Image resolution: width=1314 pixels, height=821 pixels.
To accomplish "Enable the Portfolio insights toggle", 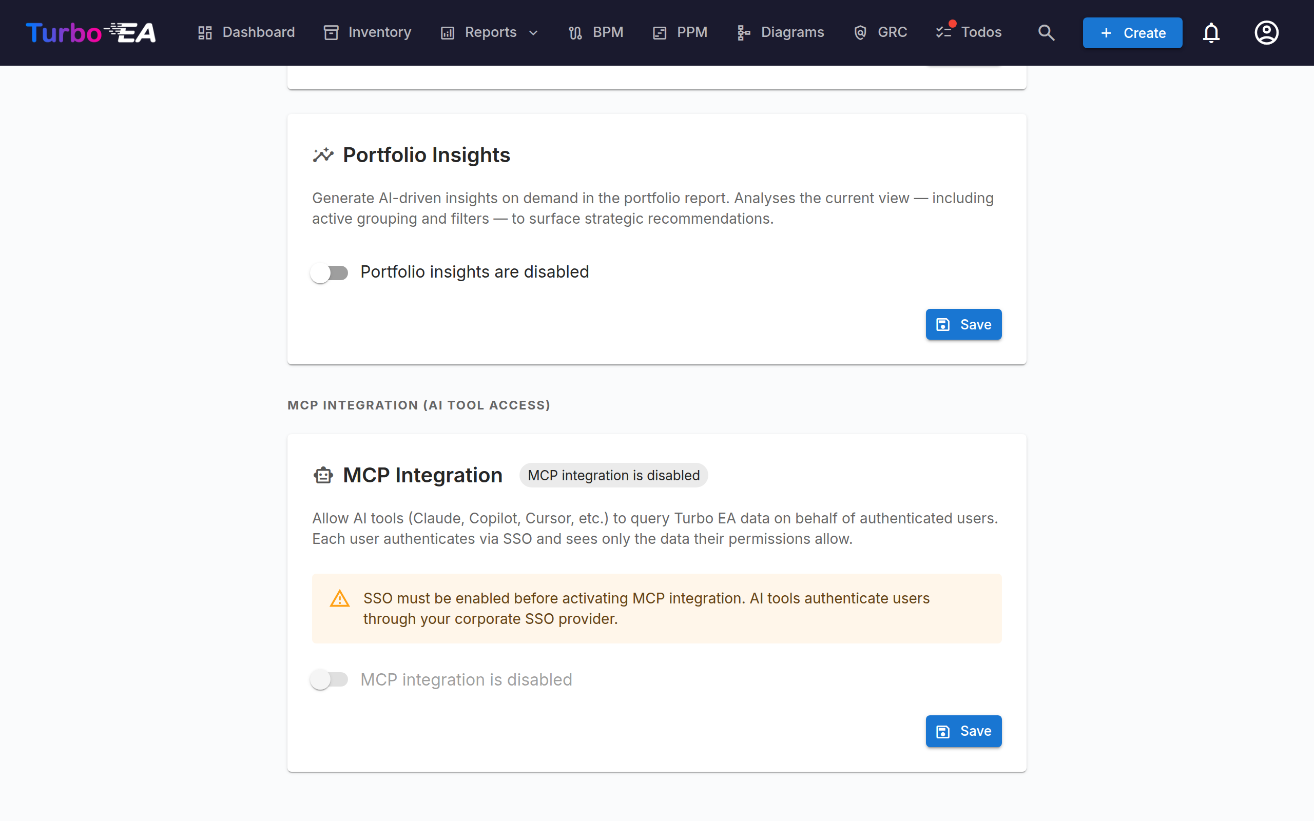I will [x=329, y=272].
